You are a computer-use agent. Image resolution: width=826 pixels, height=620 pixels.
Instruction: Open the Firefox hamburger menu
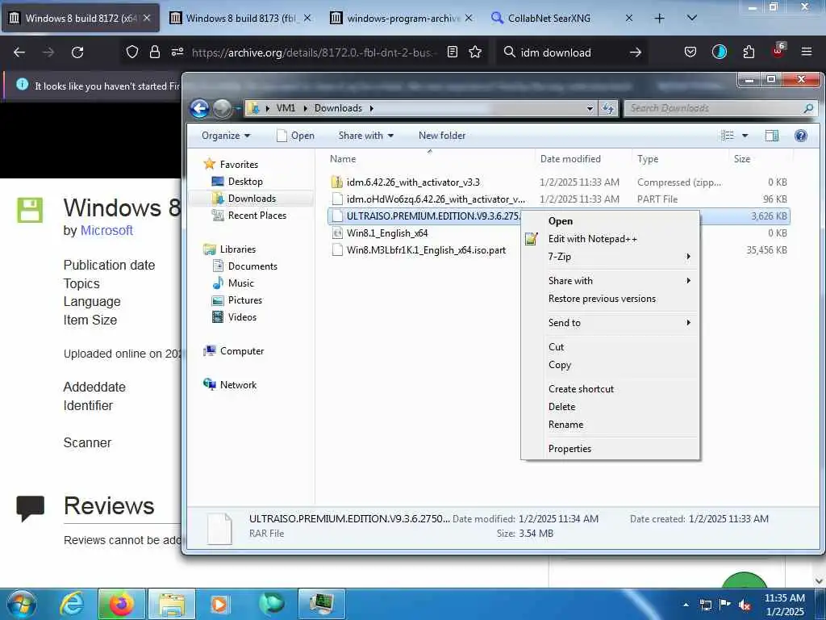807,52
